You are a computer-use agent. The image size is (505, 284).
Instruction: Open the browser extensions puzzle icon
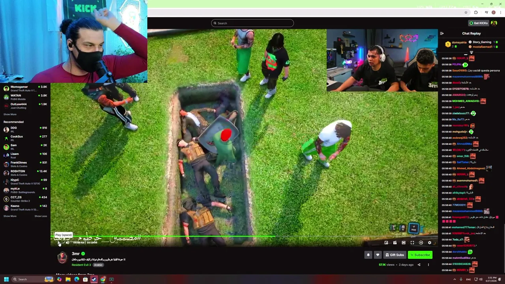476,12
